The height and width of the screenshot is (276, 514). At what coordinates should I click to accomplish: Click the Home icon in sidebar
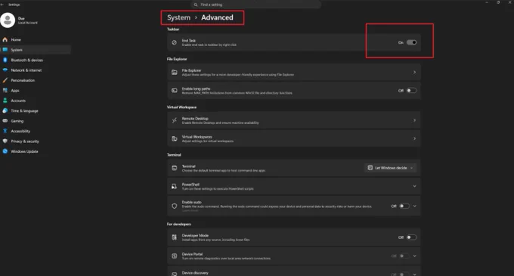[x=5, y=39]
